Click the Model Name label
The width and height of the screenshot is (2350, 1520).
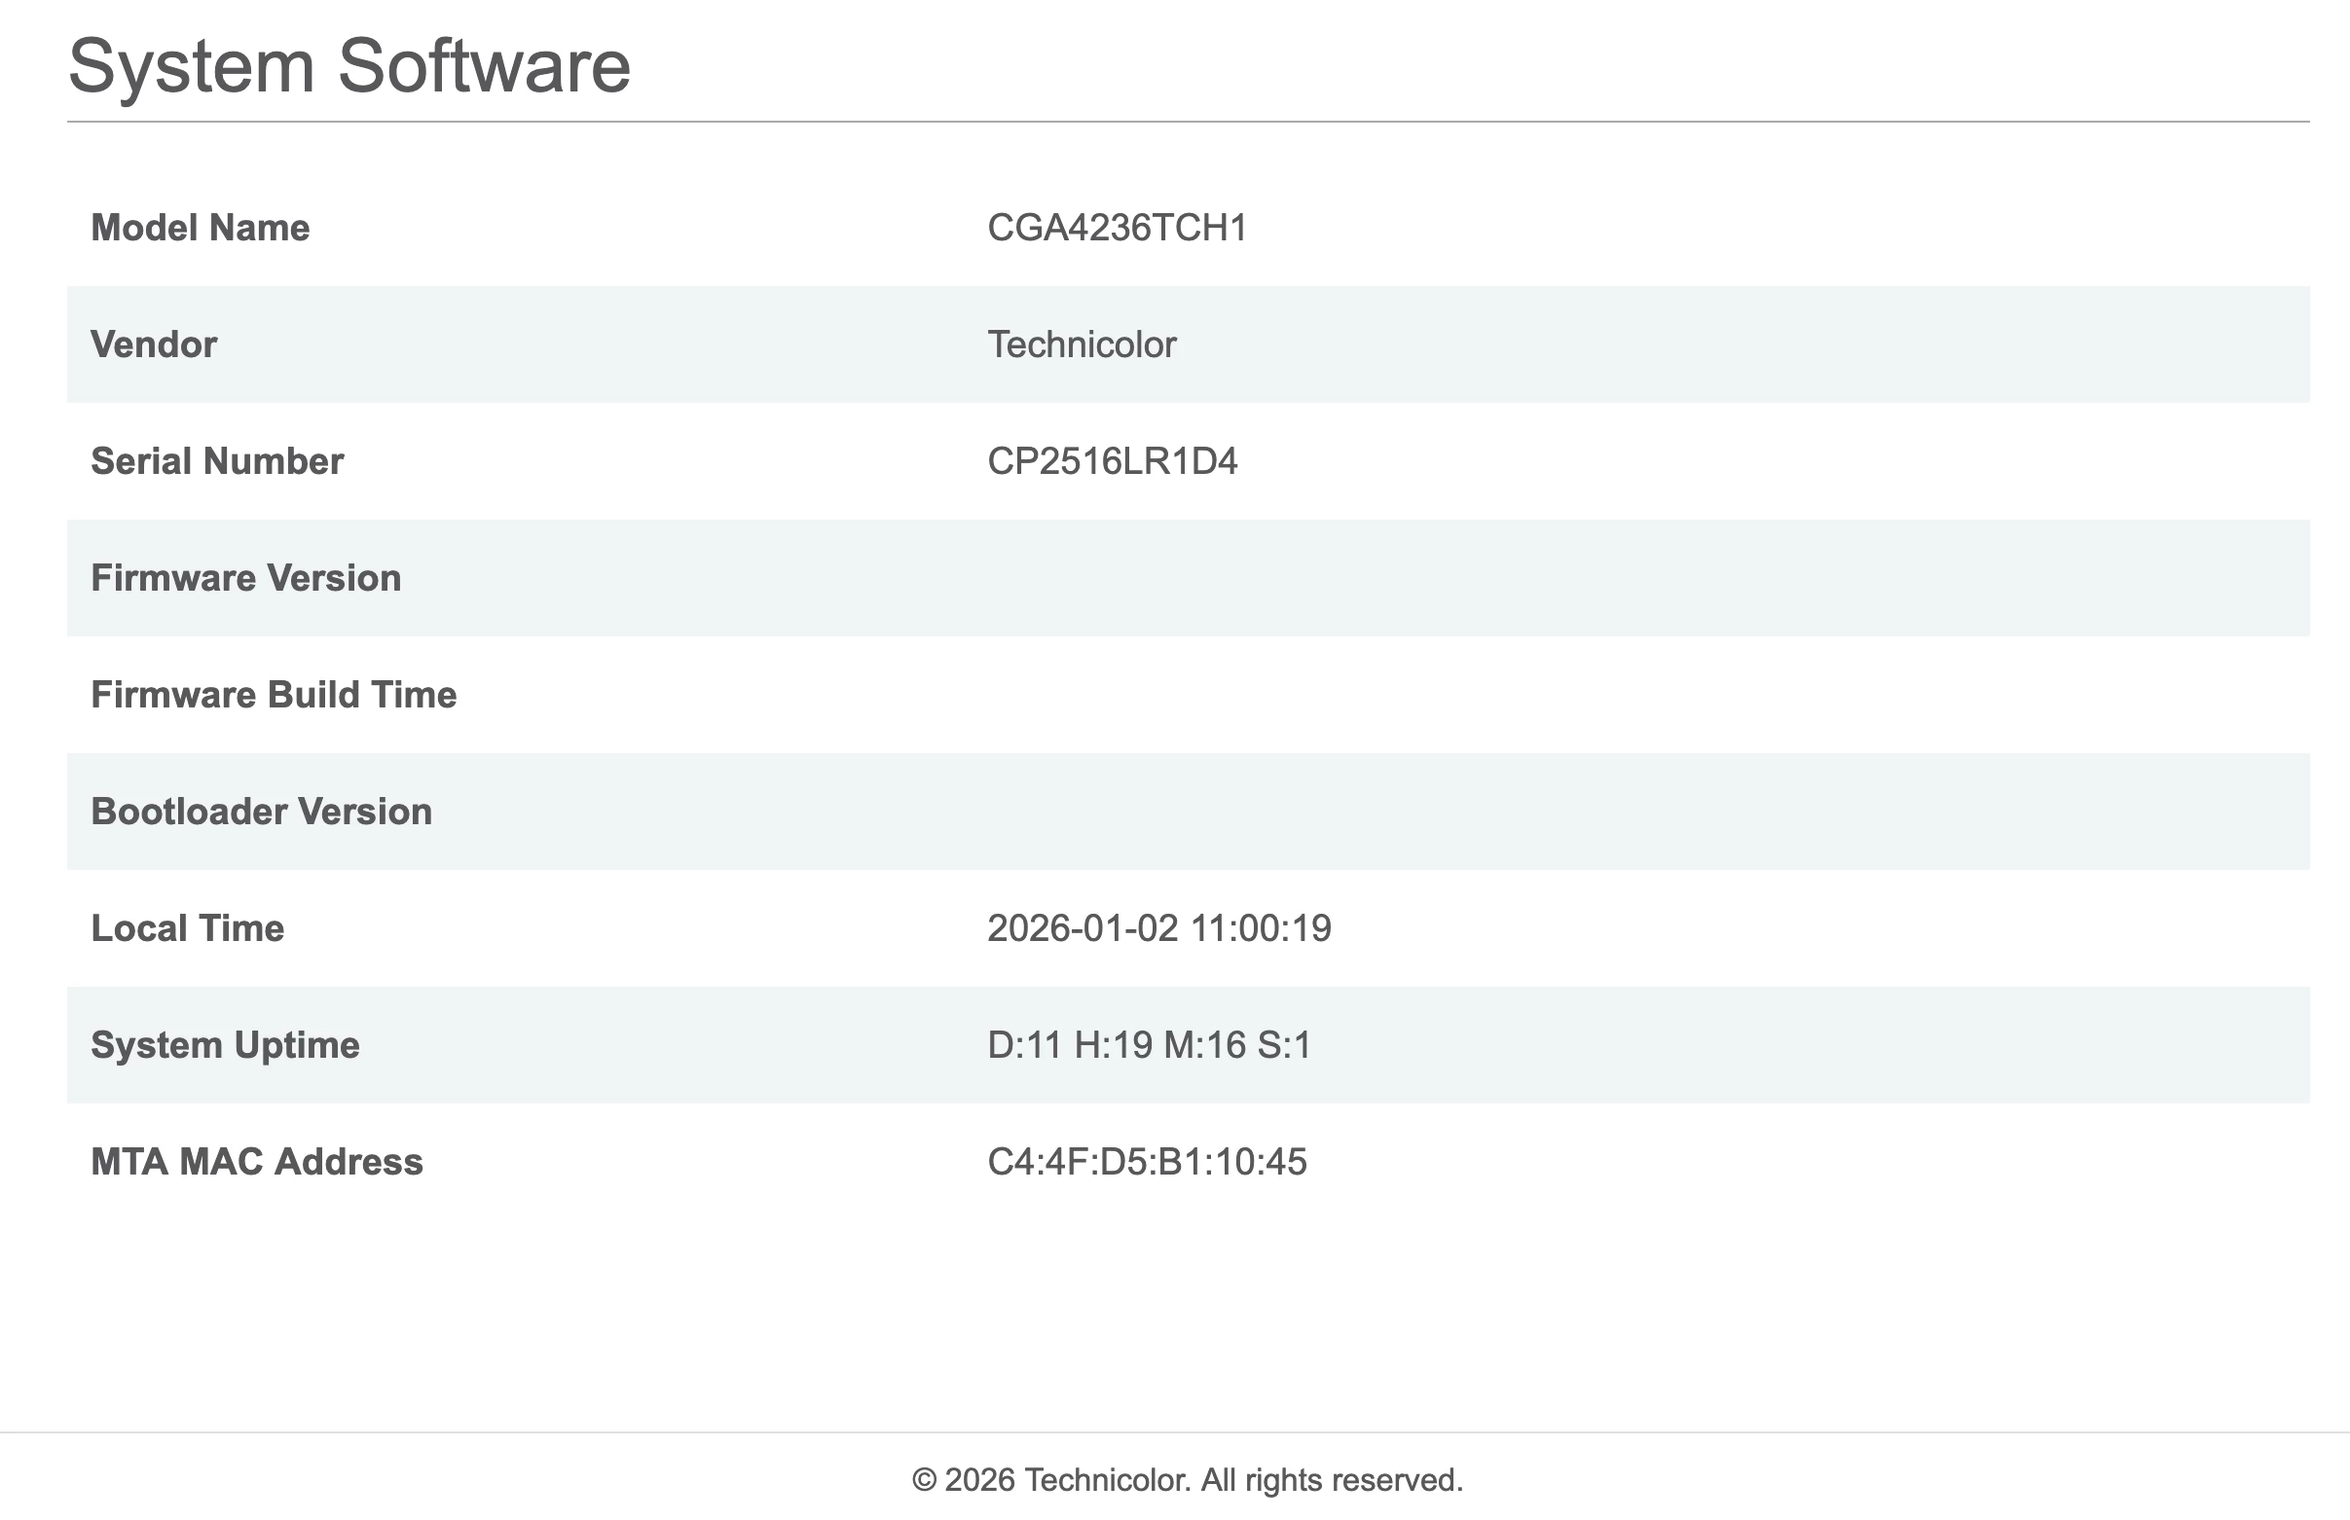201,228
